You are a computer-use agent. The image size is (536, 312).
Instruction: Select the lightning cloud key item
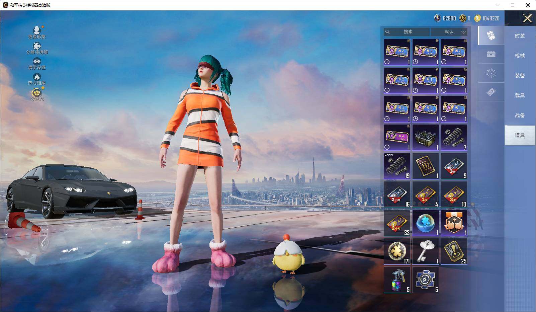click(x=426, y=251)
